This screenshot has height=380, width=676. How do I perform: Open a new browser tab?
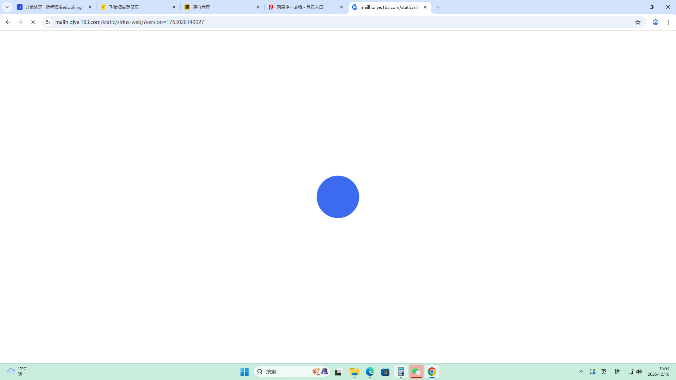point(438,7)
